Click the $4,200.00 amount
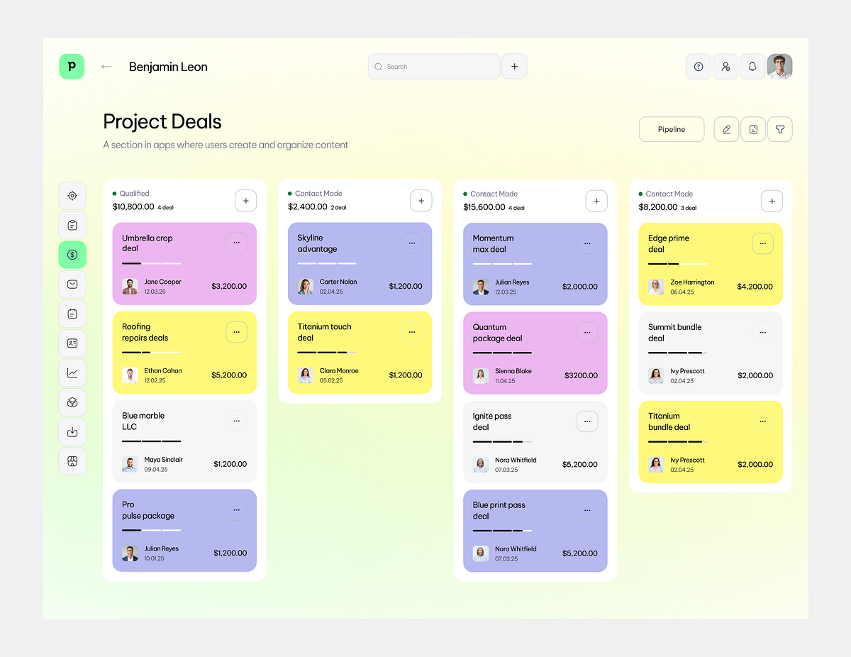This screenshot has width=851, height=657. [755, 287]
